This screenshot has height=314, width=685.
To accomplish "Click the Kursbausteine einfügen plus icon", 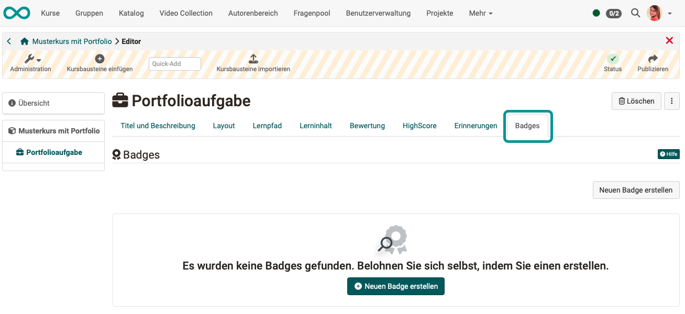I will click(x=99, y=58).
